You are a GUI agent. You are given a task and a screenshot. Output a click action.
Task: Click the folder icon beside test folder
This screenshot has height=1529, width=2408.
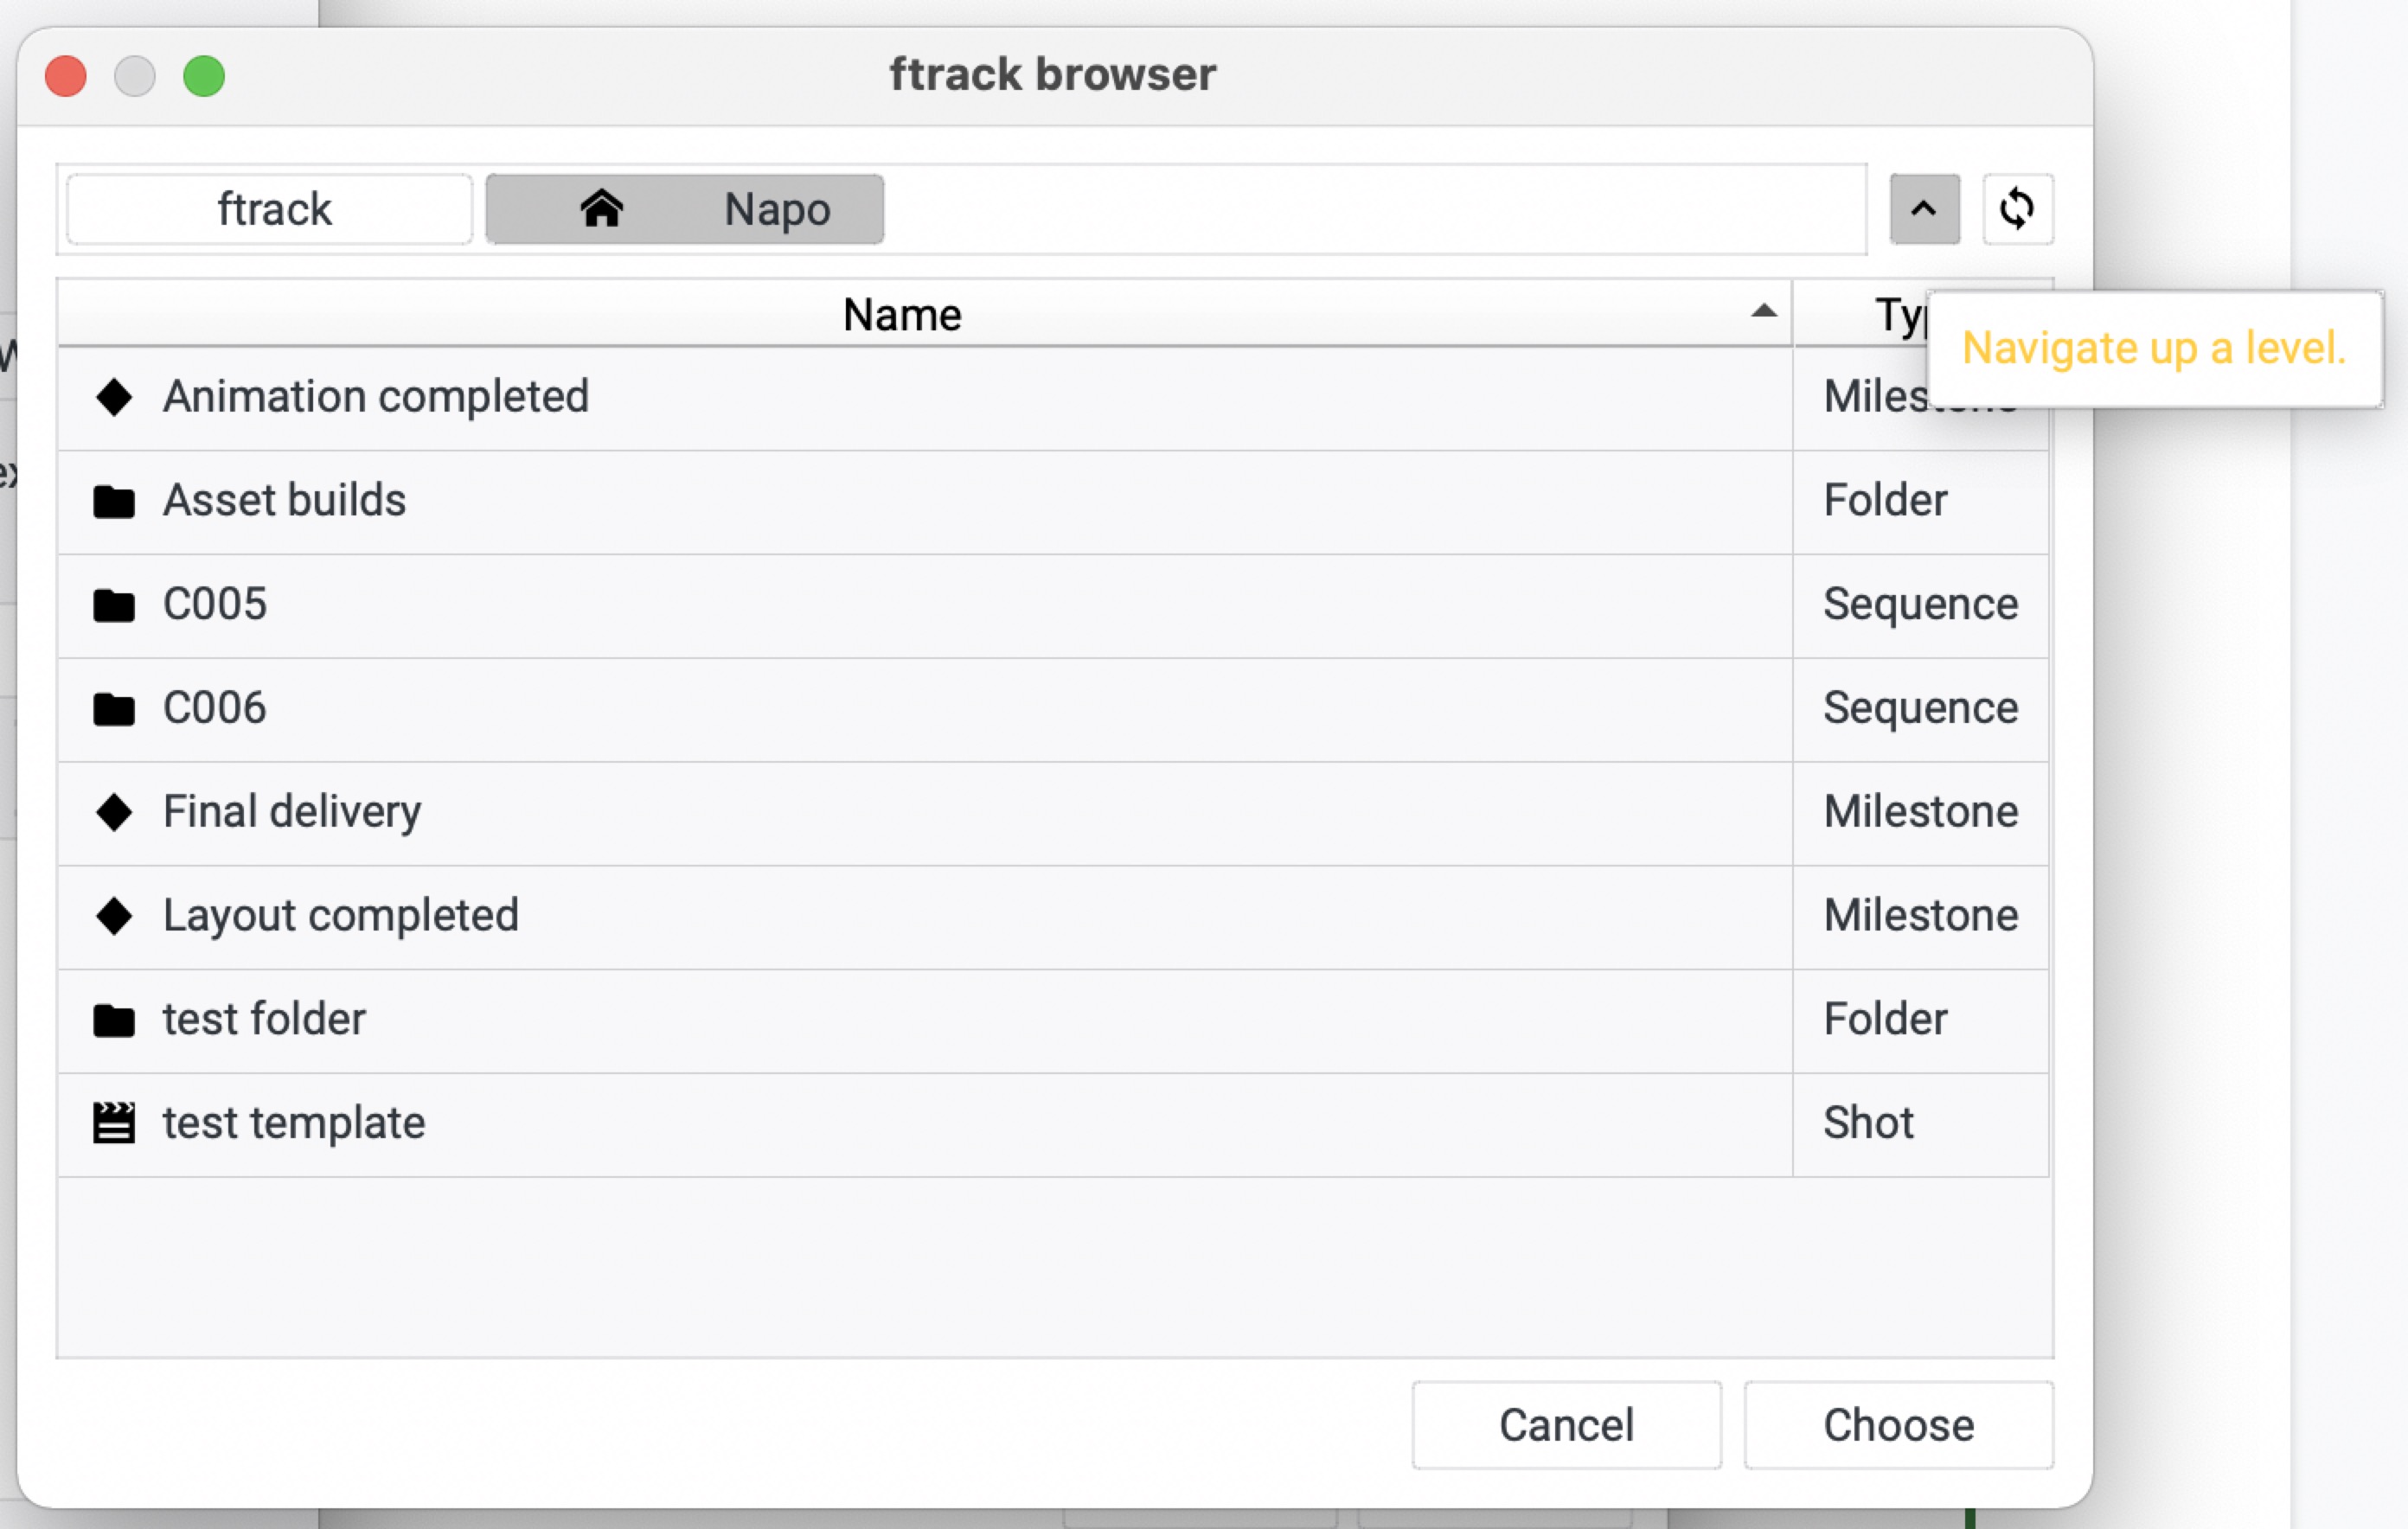pos(114,1019)
